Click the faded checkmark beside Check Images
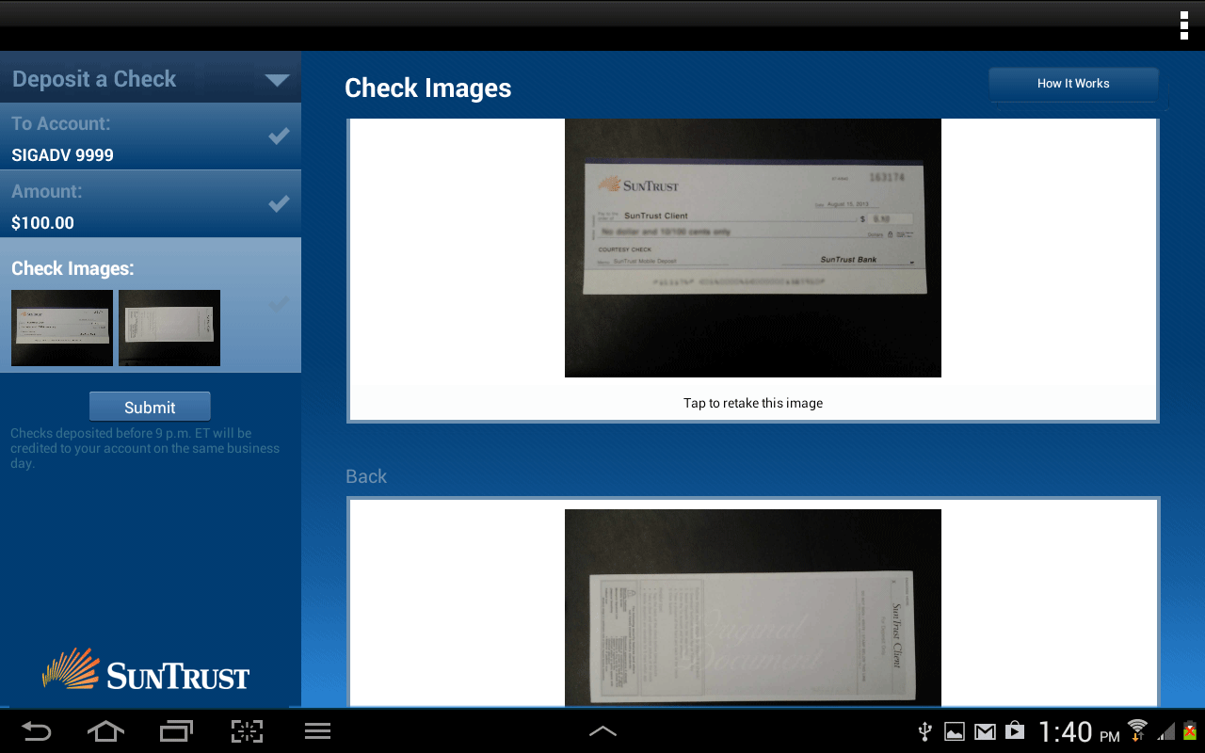 coord(279,304)
